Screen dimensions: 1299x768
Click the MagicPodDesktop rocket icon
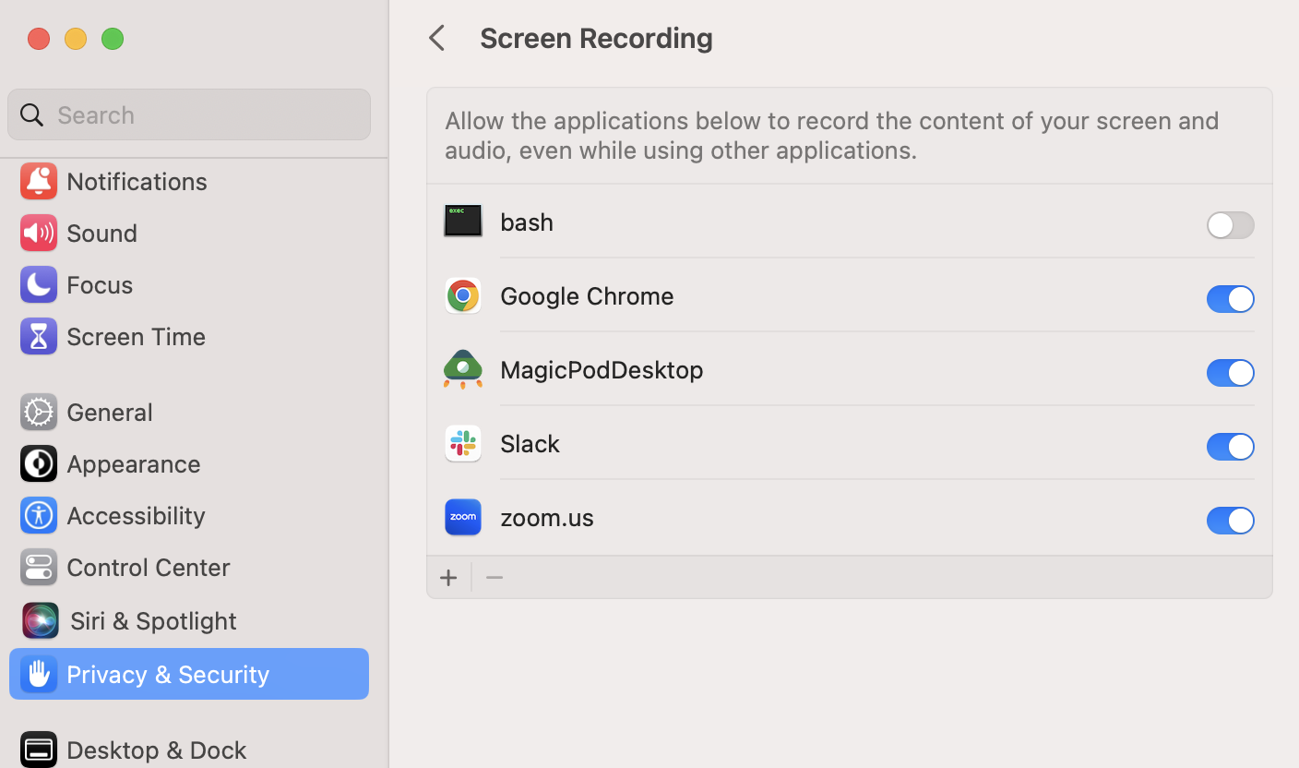[x=463, y=369]
